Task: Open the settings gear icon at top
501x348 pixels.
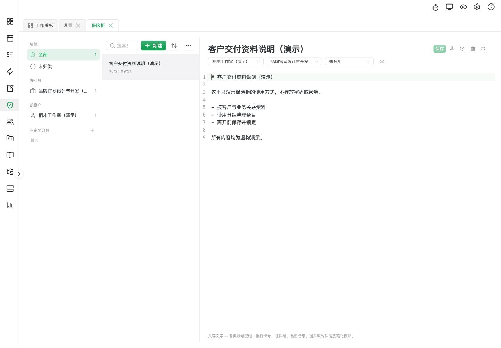Action: pos(477,7)
